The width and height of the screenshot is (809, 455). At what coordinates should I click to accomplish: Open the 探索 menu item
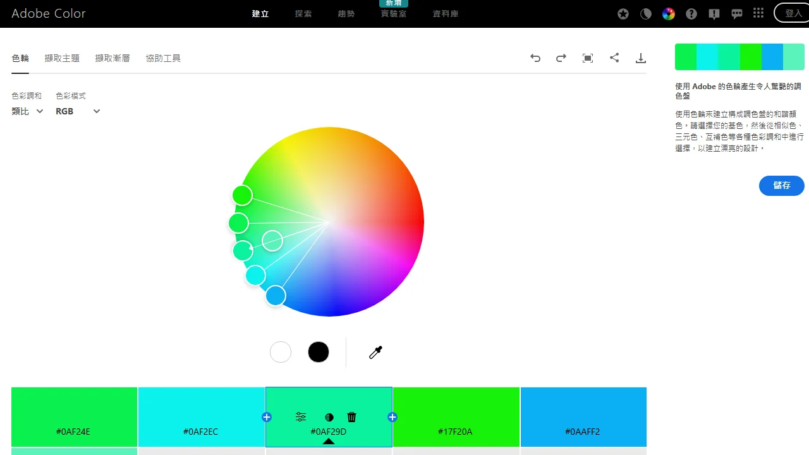point(303,13)
